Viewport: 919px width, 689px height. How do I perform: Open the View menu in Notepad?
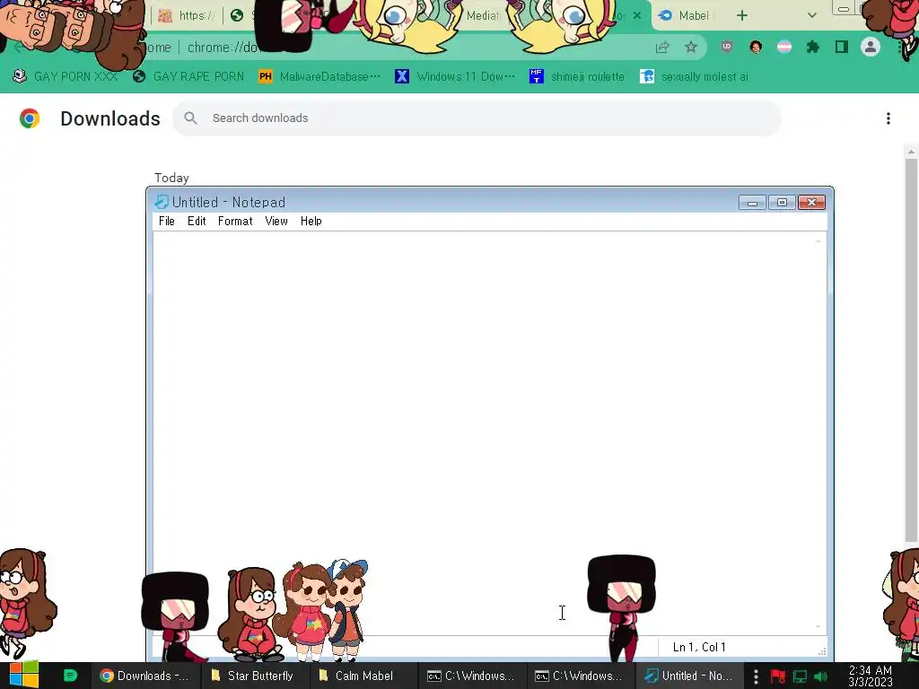(x=276, y=221)
